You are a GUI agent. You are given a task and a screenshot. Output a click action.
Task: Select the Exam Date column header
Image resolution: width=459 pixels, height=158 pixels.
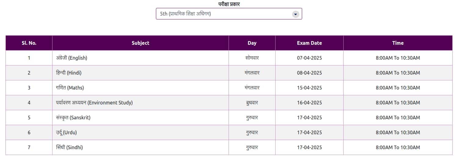(x=309, y=43)
